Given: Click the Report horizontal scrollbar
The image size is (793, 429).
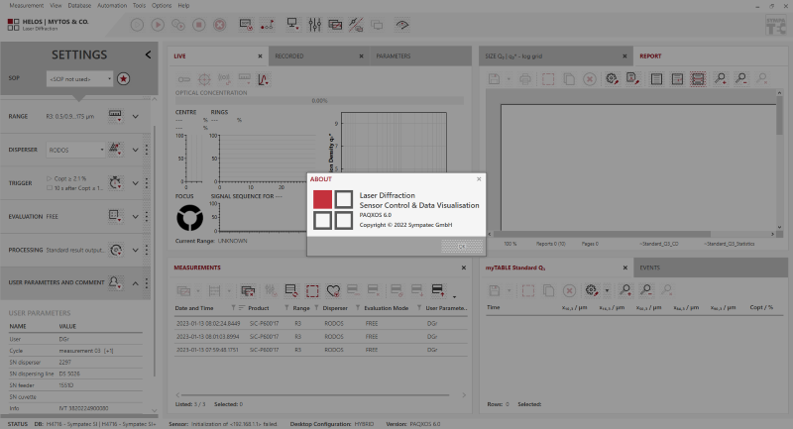Looking at the screenshot, I should 602,234.
